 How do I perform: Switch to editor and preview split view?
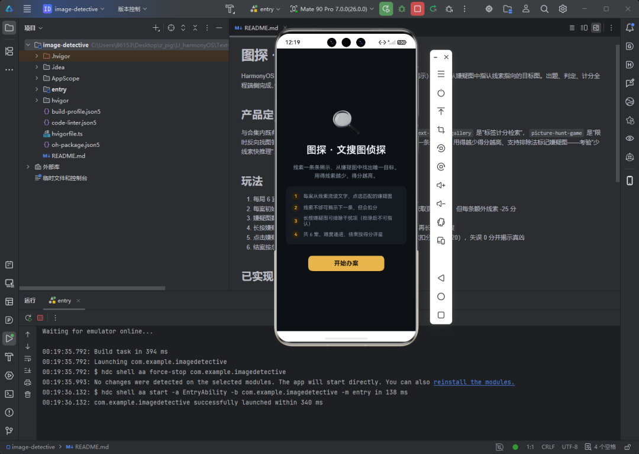coord(584,28)
